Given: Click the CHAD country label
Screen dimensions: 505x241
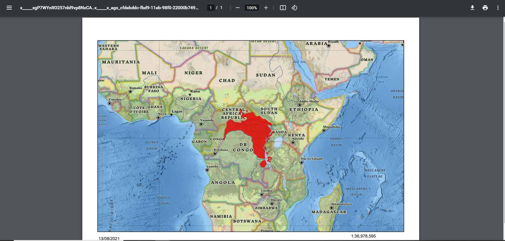Looking at the screenshot, I should pyautogui.click(x=227, y=81).
